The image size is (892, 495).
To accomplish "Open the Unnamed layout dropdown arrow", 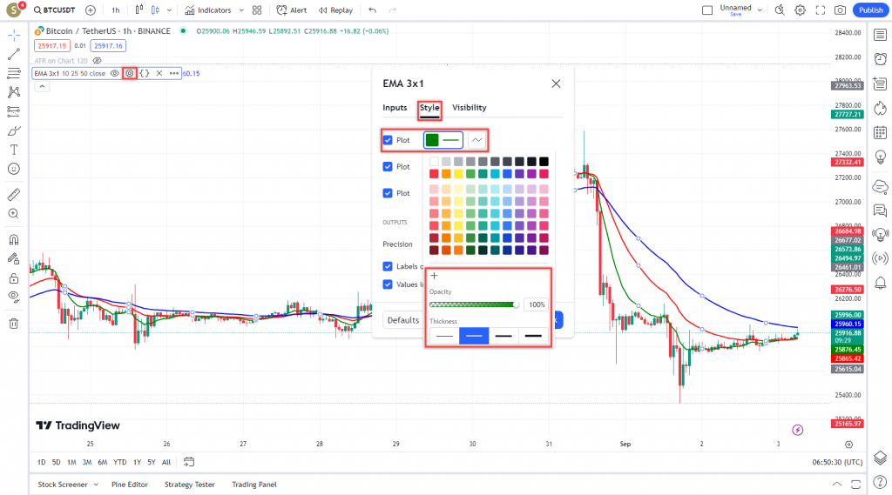I will pos(760,10).
